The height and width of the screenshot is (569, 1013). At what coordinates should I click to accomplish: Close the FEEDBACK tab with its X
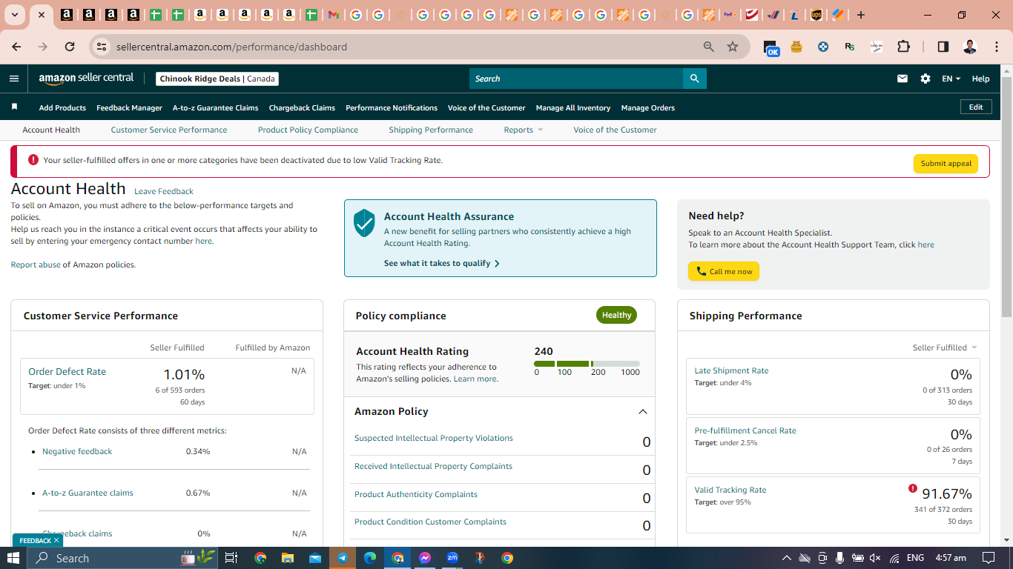tap(56, 541)
